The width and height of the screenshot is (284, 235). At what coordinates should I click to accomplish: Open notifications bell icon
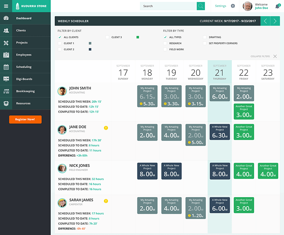click(277, 6)
